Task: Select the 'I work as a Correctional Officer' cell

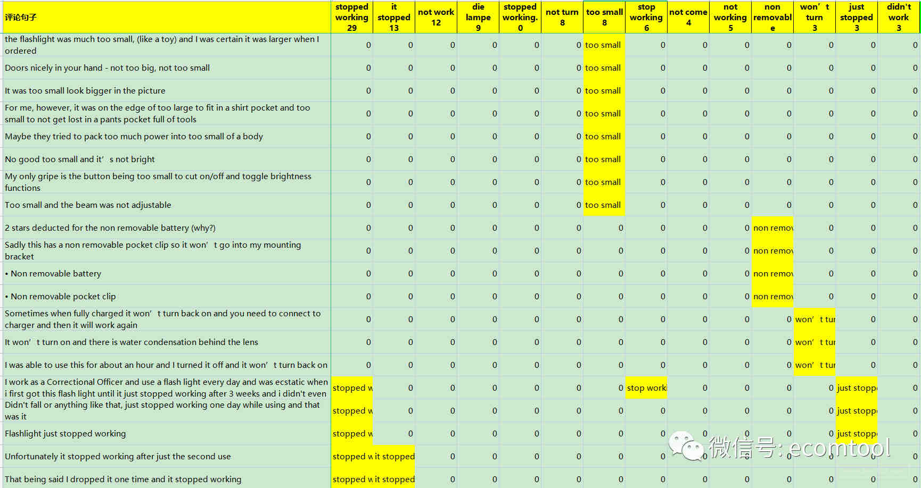Action: pyautogui.click(x=167, y=388)
